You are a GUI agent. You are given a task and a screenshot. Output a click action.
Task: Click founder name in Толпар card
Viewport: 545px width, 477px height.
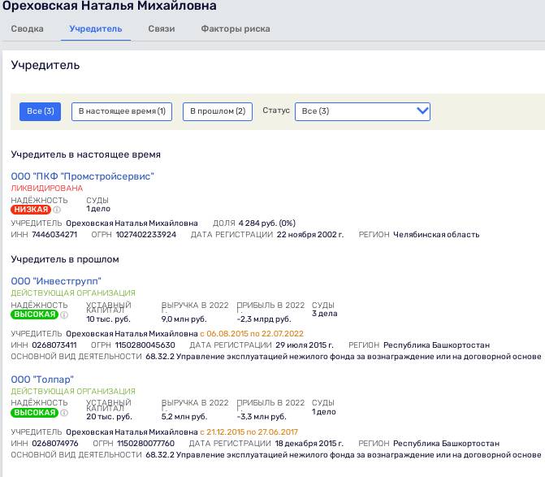132,432
